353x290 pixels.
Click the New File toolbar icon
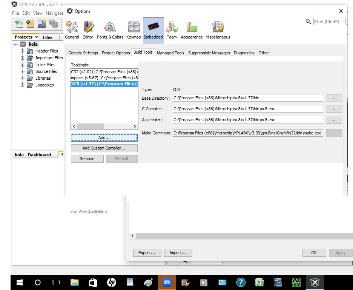tap(19, 24)
